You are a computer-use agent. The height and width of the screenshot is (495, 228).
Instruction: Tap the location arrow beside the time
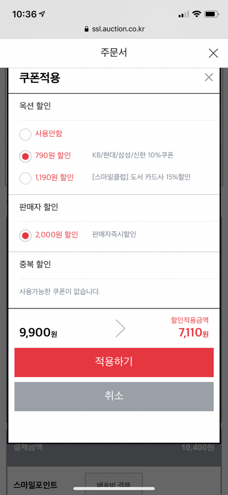[42, 14]
